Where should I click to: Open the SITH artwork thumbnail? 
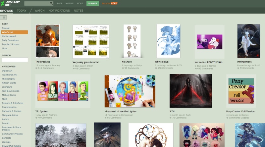pyautogui.click(x=191, y=91)
